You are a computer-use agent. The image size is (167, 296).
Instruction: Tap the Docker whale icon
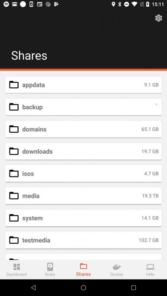(x=117, y=267)
